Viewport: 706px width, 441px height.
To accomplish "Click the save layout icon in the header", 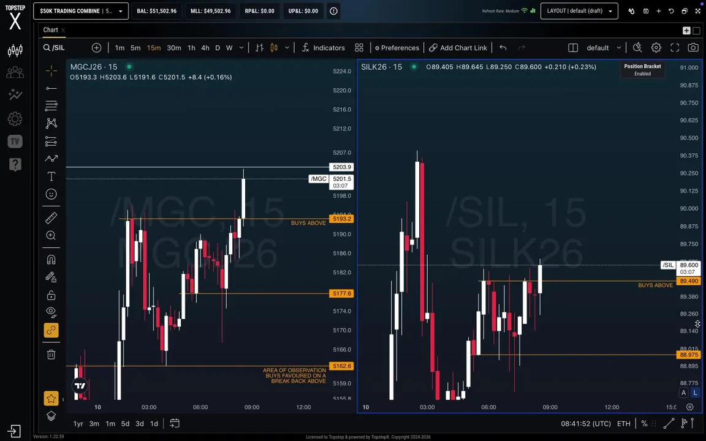I will coord(646,11).
